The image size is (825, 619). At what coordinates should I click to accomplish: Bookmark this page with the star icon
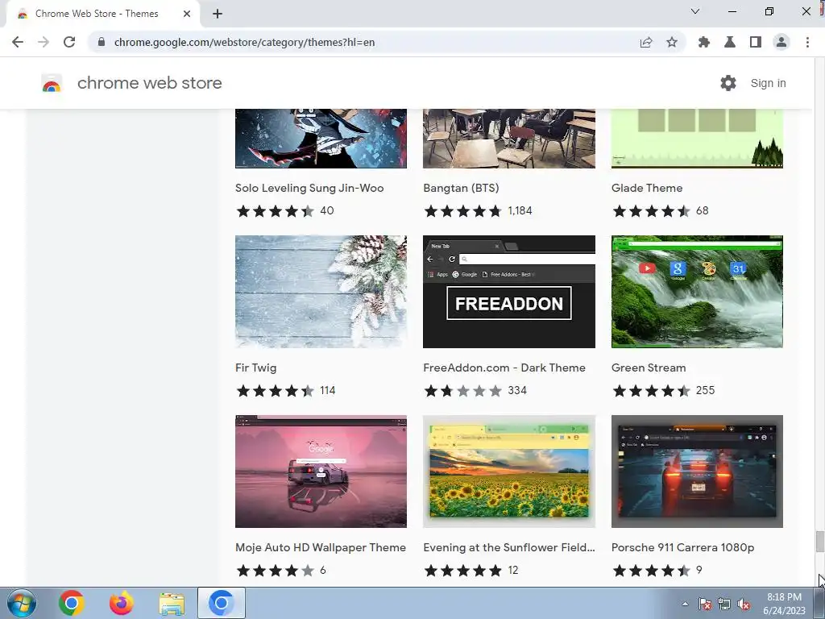672,42
